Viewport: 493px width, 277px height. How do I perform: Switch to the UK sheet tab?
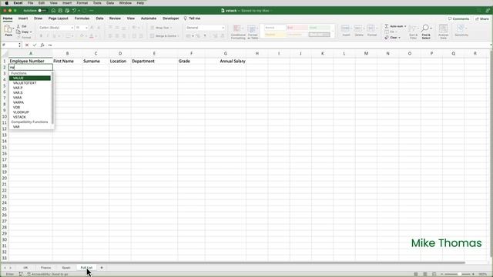coord(25,268)
